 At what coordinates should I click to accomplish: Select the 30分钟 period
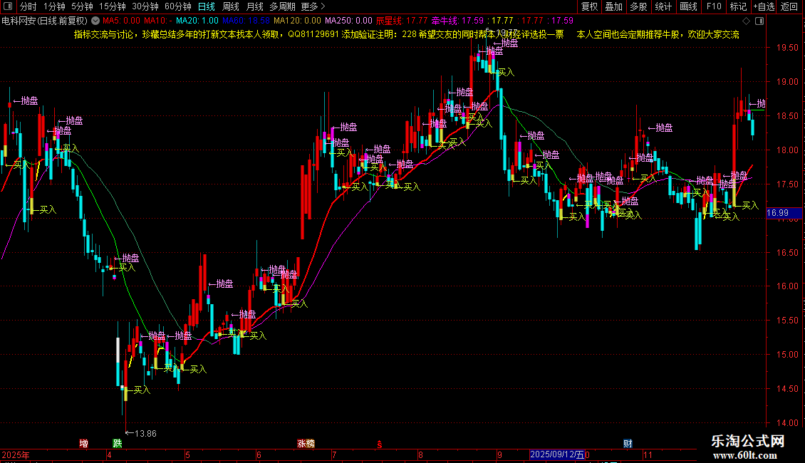[145, 6]
